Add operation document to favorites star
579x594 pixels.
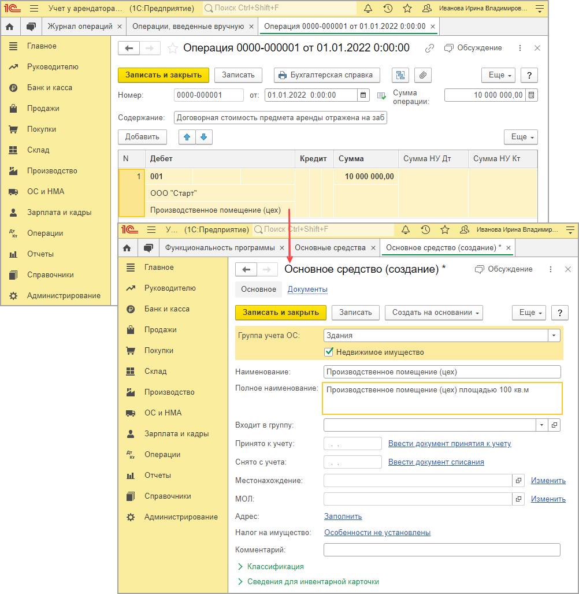(172, 48)
